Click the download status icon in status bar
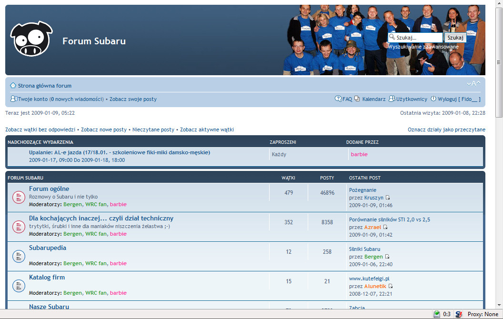Screen dimensions: 503x319 coord(437,314)
